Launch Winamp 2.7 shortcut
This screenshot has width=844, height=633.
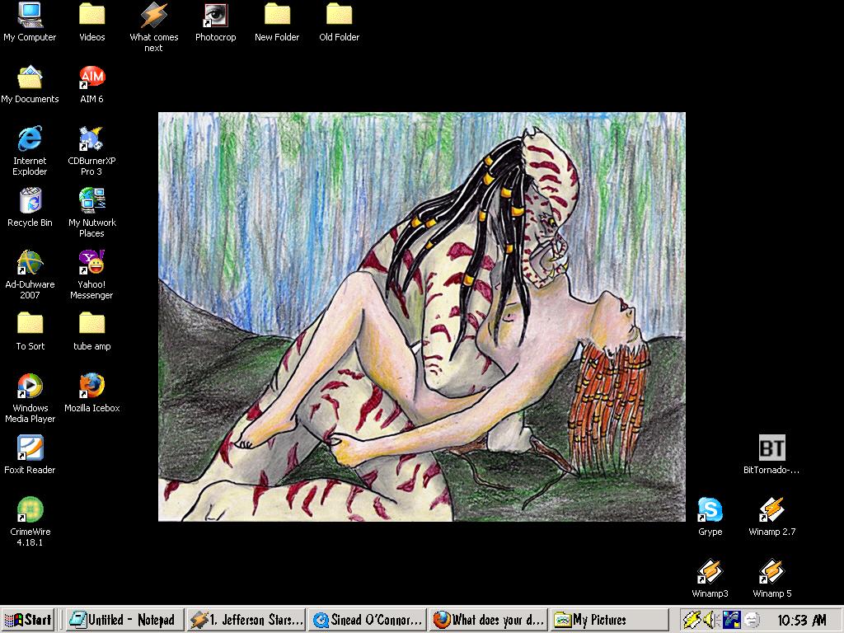[x=771, y=509]
